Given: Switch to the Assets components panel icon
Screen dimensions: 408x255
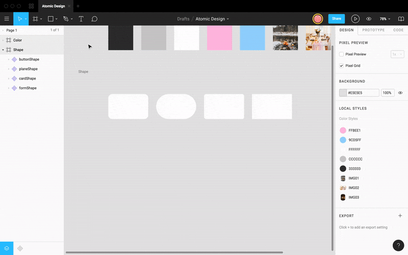Looking at the screenshot, I should click(20, 248).
